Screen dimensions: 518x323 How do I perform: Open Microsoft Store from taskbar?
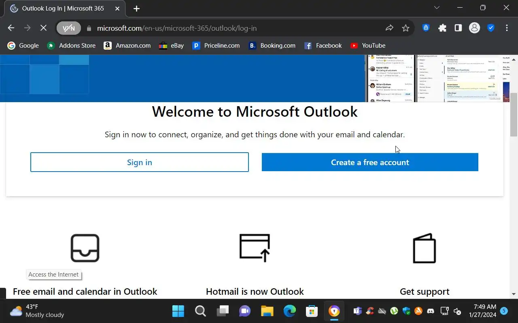312,311
